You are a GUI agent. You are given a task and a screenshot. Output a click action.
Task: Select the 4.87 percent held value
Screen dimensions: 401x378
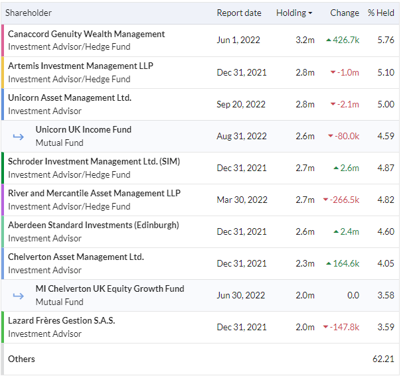[386, 168]
